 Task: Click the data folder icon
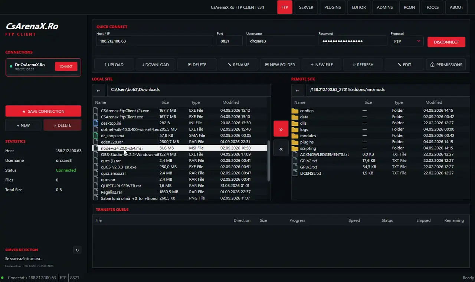coord(295,117)
